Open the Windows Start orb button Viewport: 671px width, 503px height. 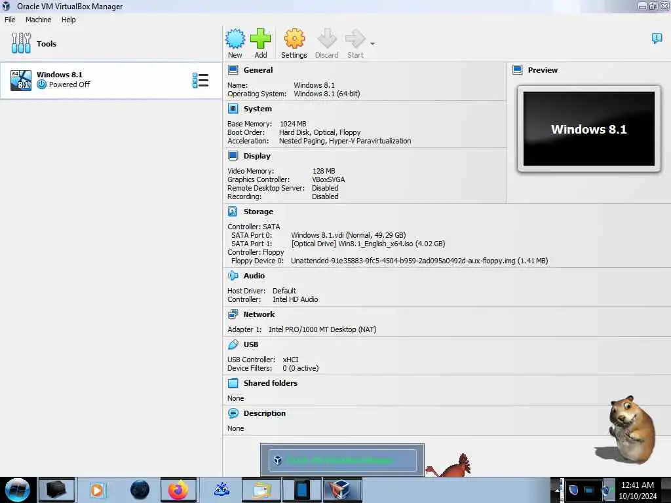point(18,490)
